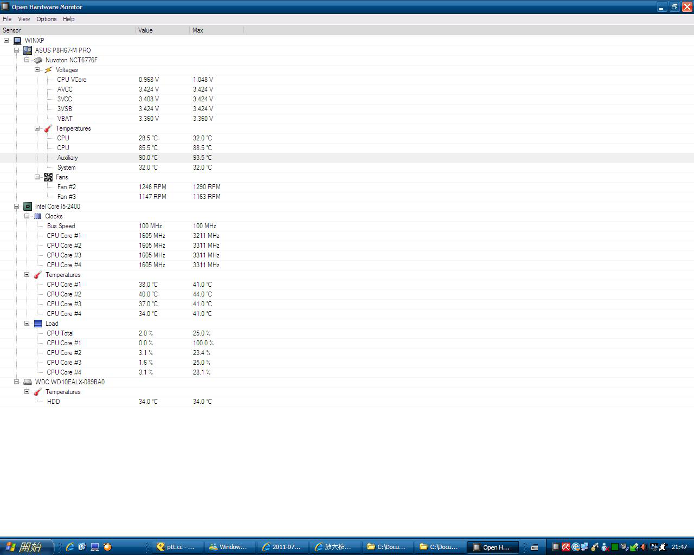Collapse the Clocks group
Screen dimensions: 694x555
click(27, 216)
